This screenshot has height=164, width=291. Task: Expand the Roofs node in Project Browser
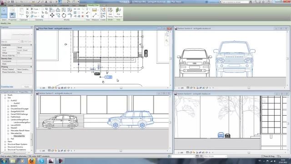pos(5,95)
